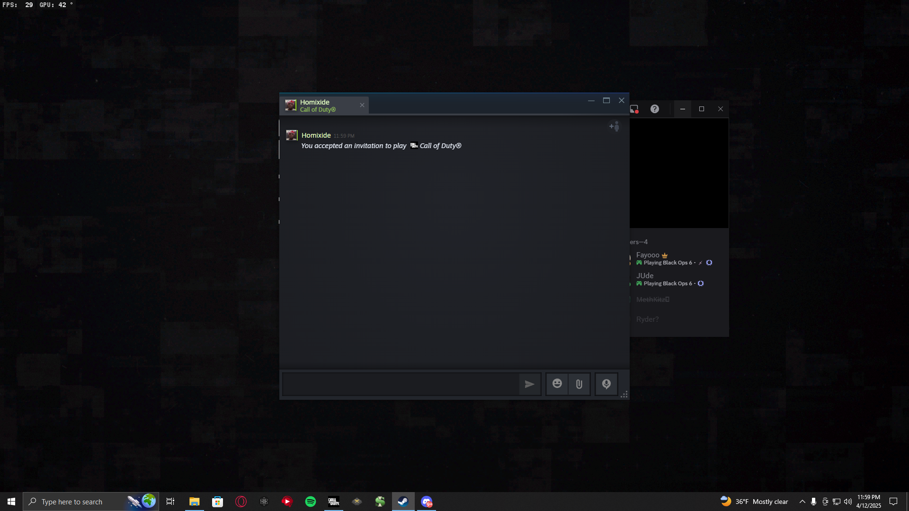Image resolution: width=909 pixels, height=511 pixels.
Task: Maximize the Steam chat window
Action: click(606, 100)
